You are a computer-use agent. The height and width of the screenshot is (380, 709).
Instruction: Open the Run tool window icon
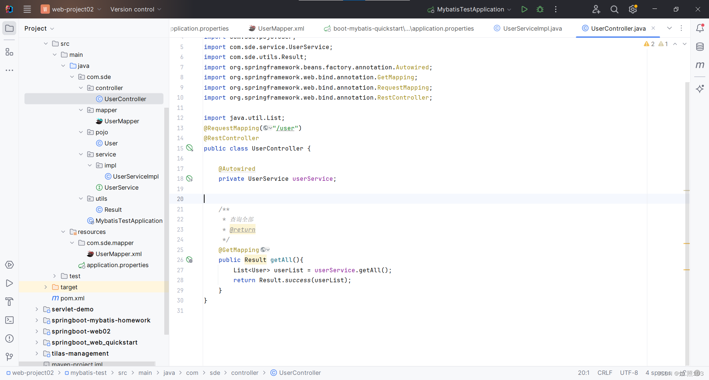pos(10,283)
